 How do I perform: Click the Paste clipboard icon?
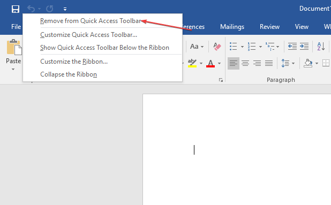pyautogui.click(x=14, y=47)
